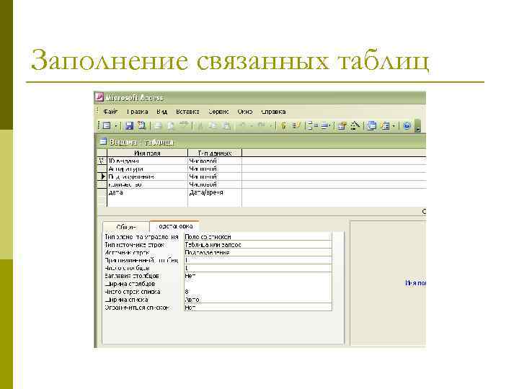Show the Database Window icon
This screenshot has height=389, width=519.
(371, 125)
